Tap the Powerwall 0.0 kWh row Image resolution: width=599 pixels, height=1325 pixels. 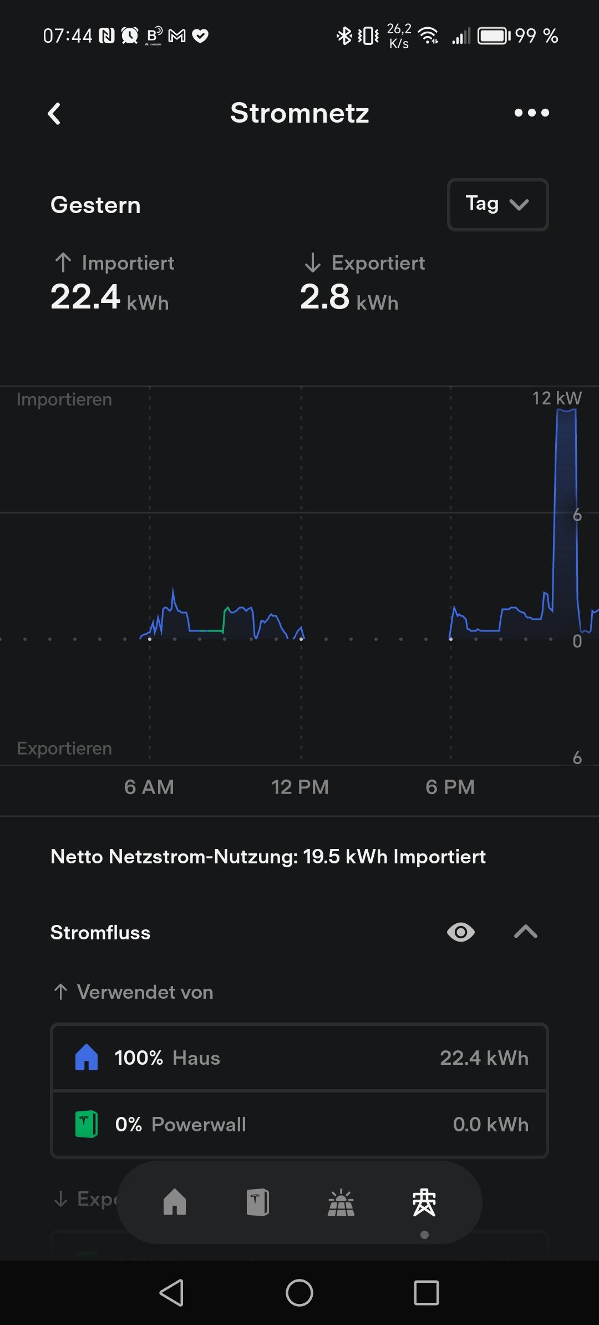click(299, 1124)
